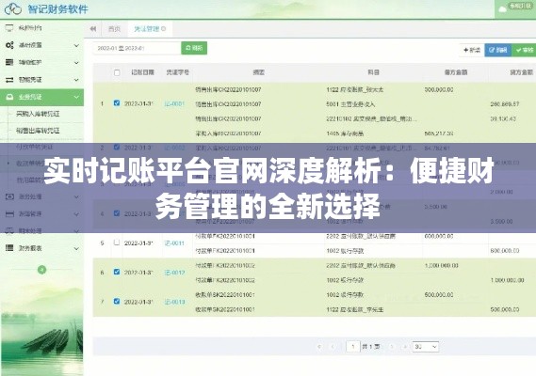
Task: Click the 科目 column header
Action: [x=373, y=72]
